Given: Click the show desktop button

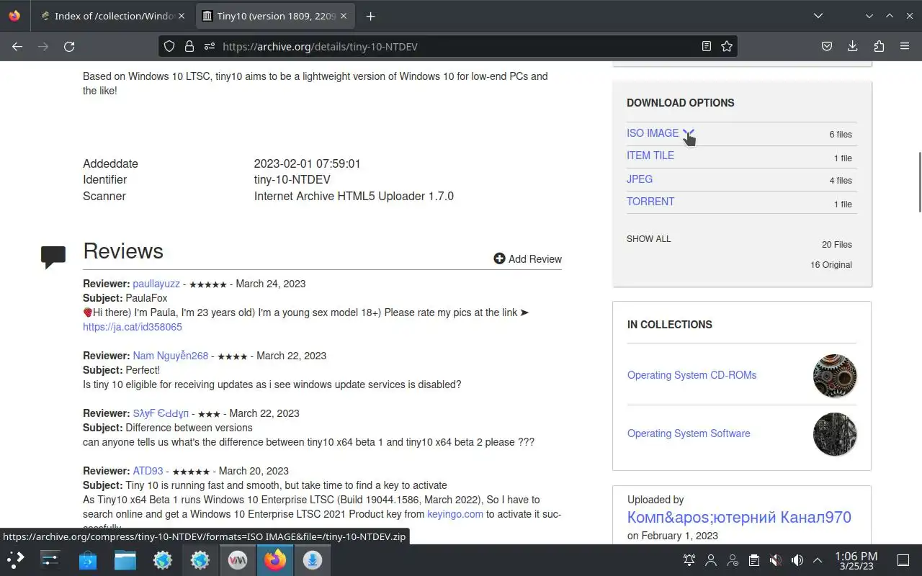Looking at the screenshot, I should pos(903,560).
